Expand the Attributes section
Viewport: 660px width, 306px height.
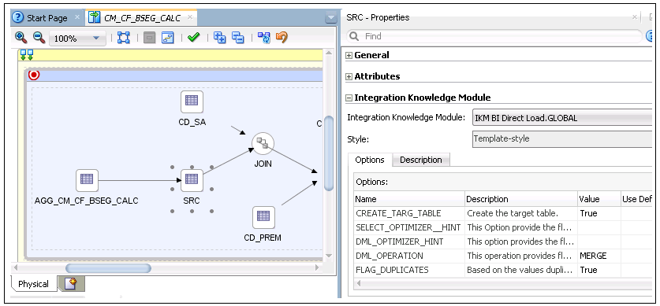[349, 77]
